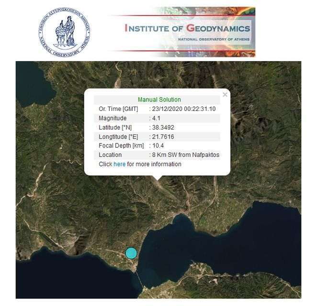Select the green Manual Solution heading
The width and height of the screenshot is (317, 306).
(x=159, y=99)
